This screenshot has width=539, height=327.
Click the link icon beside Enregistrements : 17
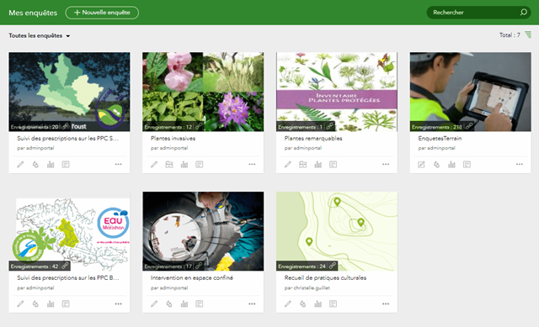[x=199, y=266]
